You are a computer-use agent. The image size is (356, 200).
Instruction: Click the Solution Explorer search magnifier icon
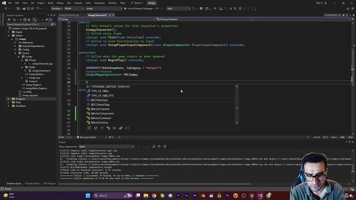tap(52, 24)
